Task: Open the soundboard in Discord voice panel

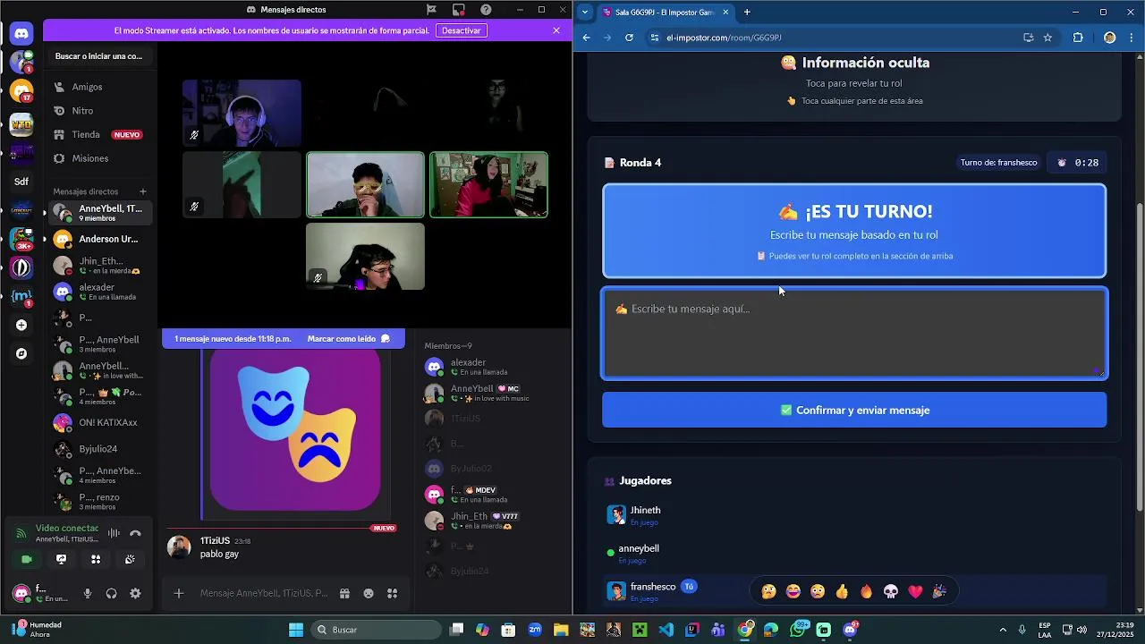Action: tap(130, 559)
